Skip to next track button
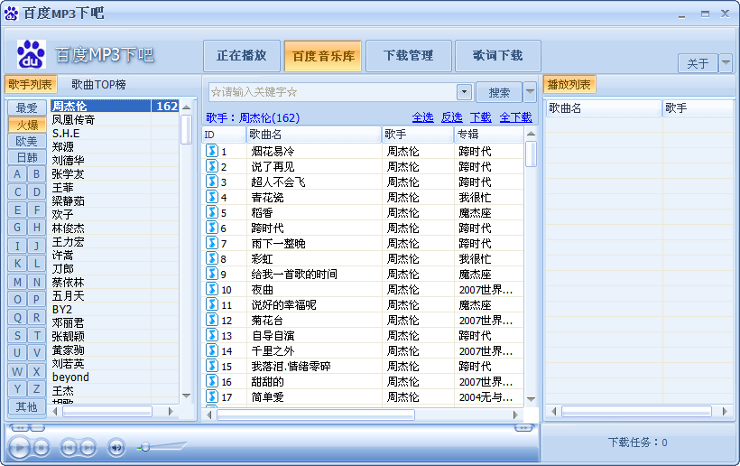 point(88,446)
